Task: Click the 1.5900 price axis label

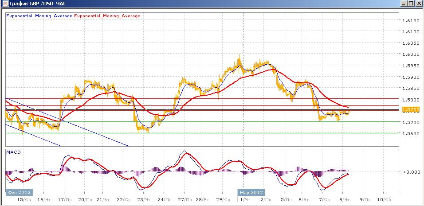Action: (x=411, y=77)
